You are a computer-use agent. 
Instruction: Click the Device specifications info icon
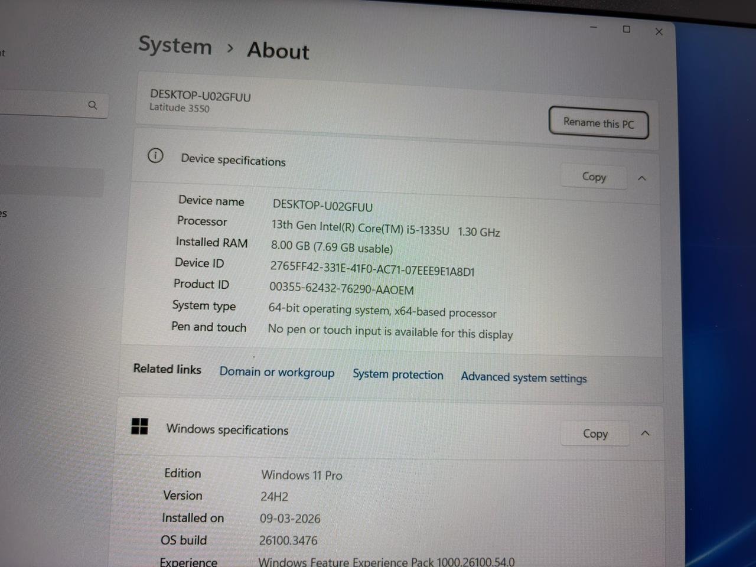coord(155,156)
